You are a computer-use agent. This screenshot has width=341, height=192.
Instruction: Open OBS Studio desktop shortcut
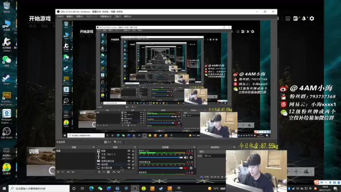pos(6,133)
